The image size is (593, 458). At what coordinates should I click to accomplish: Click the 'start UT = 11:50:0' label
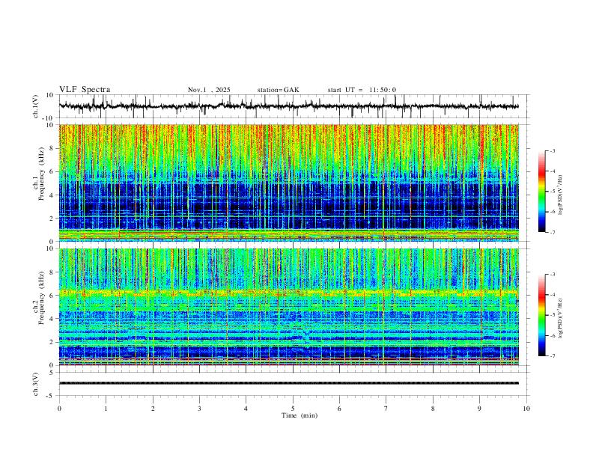[x=362, y=90]
